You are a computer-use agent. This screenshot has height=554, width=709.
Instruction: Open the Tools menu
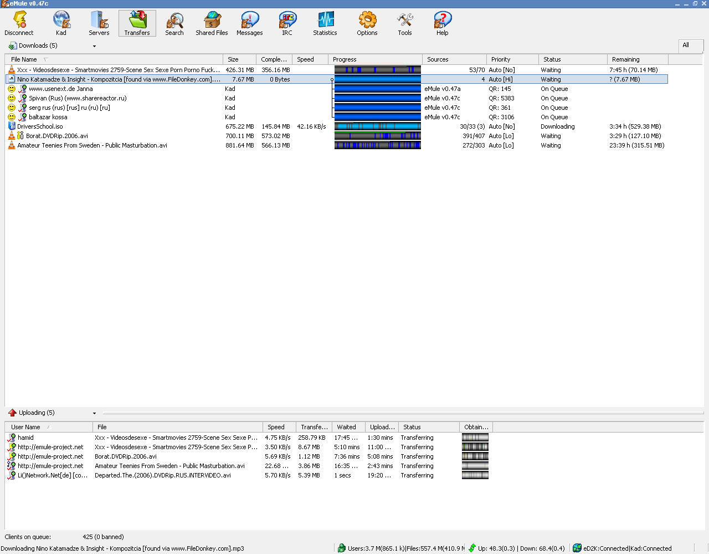coord(405,23)
